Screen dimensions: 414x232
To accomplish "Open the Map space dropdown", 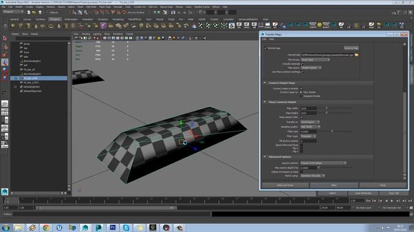I will click(x=311, y=68).
